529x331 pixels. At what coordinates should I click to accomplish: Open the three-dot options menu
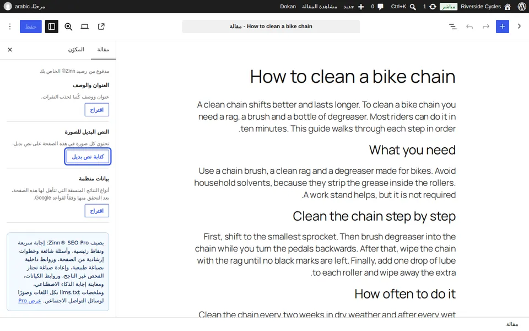click(10, 26)
